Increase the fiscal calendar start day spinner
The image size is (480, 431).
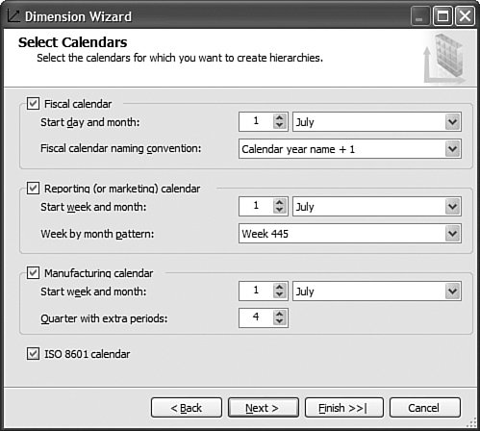click(x=280, y=117)
